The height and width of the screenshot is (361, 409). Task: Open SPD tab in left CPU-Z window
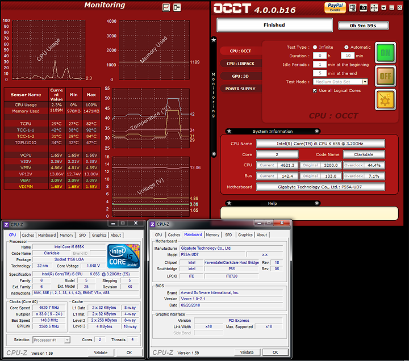tap(82, 235)
